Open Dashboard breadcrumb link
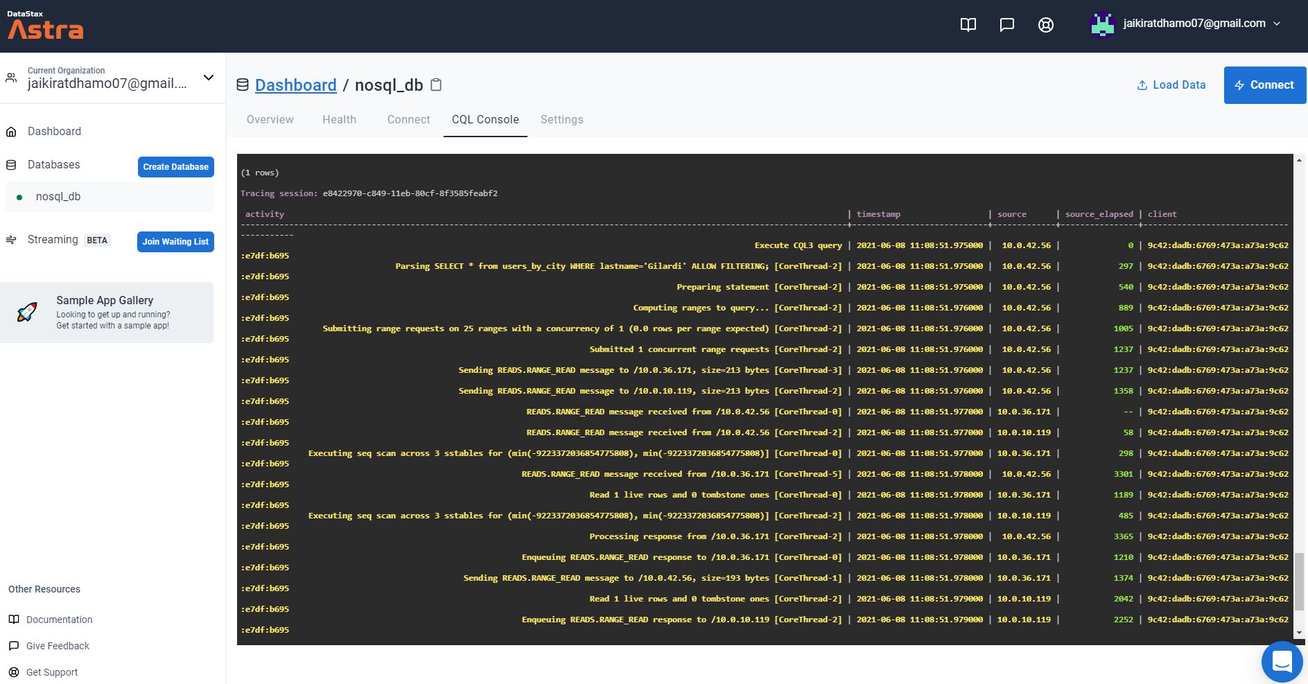The width and height of the screenshot is (1308, 684). [295, 85]
